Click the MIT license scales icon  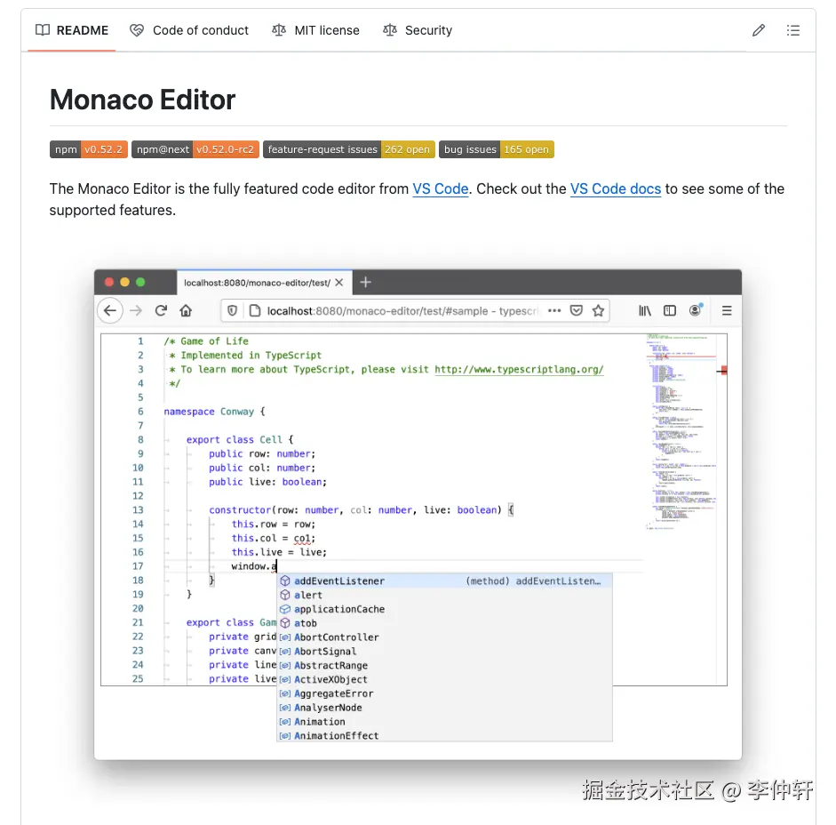pyautogui.click(x=279, y=30)
